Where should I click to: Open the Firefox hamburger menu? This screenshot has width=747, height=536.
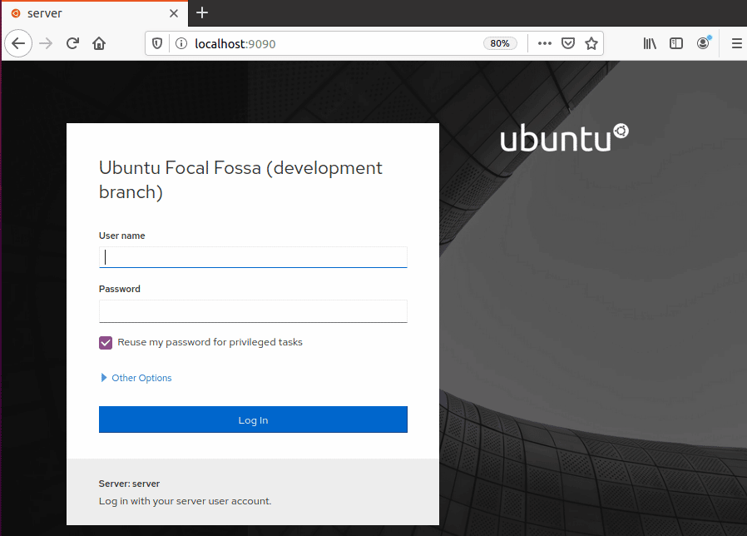736,43
